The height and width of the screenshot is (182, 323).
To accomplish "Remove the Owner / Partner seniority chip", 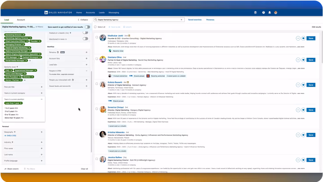I will [21, 80].
